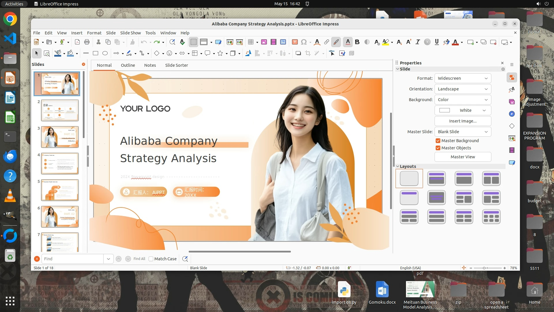The image size is (554, 312).
Task: Toggle the Display Grid icon
Action: (x=193, y=42)
